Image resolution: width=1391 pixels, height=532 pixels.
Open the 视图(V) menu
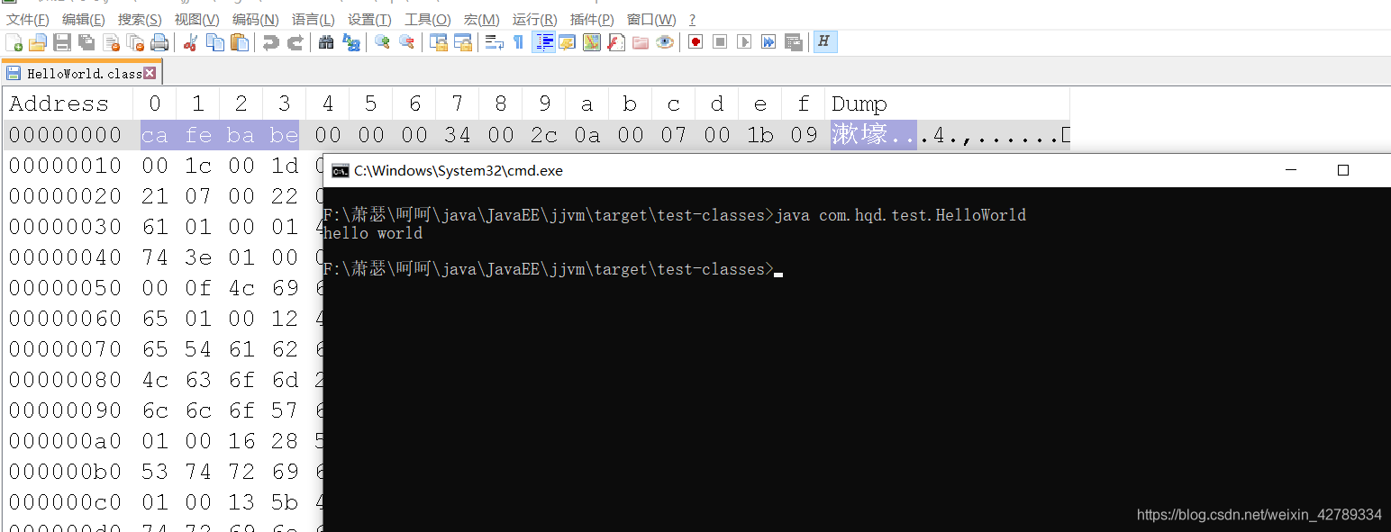(x=196, y=19)
